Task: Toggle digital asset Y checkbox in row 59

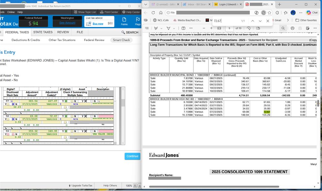Action: [x=66, y=131]
